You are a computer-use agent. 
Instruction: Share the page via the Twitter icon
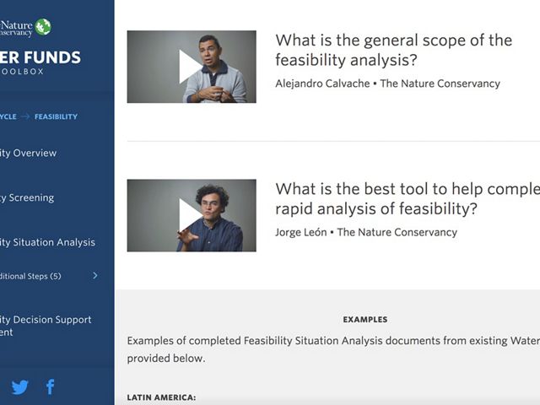[x=19, y=387]
